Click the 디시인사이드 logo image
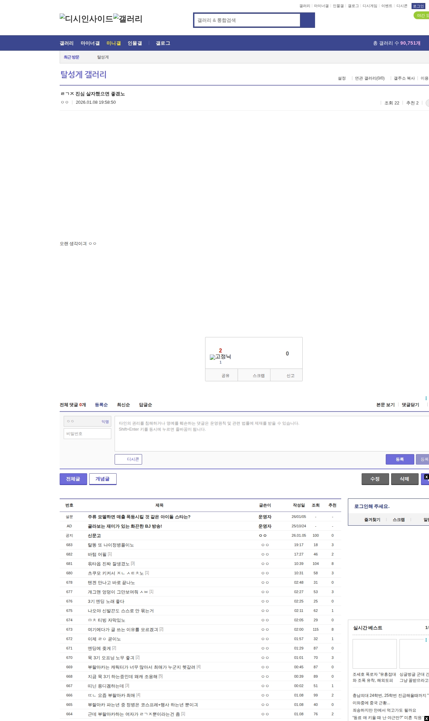Viewport: 429px width, 721px height. coord(86,19)
